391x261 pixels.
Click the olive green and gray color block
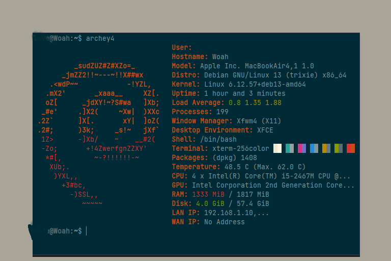(x=339, y=148)
